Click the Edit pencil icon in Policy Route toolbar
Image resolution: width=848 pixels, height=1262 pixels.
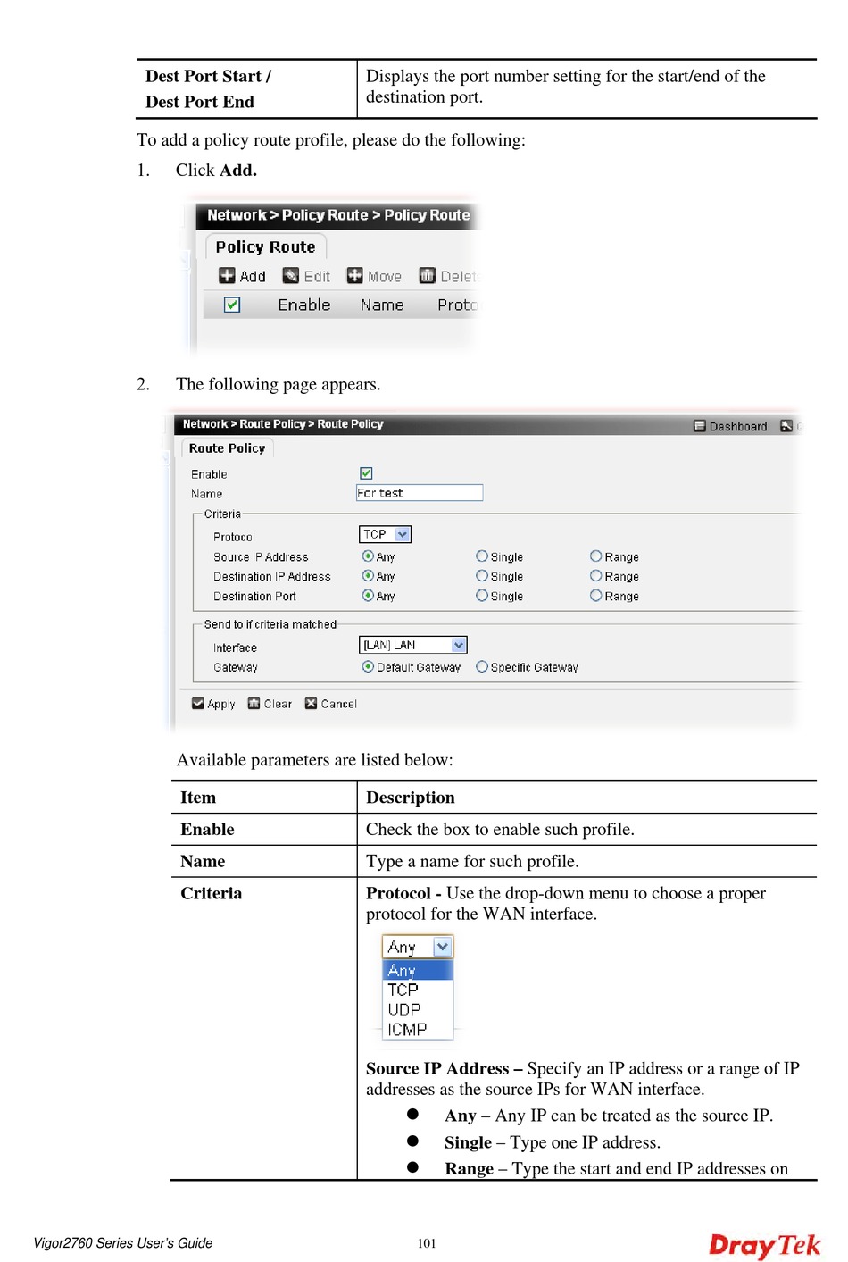click(x=291, y=276)
